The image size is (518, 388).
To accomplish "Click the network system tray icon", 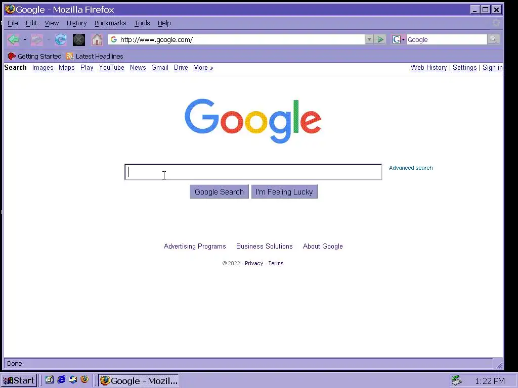I will (457, 380).
